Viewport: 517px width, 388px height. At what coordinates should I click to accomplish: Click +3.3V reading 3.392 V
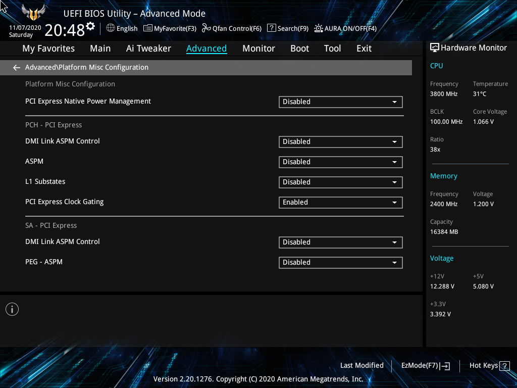click(x=440, y=314)
